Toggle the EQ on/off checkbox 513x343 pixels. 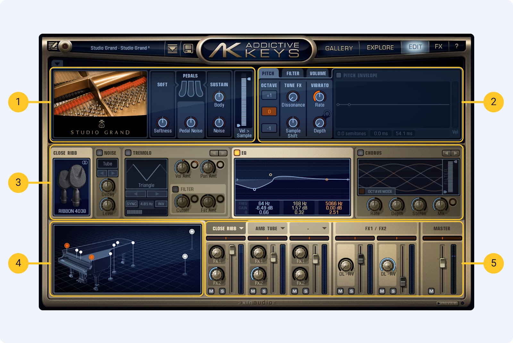point(237,153)
